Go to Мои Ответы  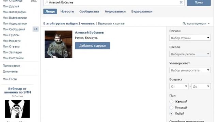coord(11,46)
